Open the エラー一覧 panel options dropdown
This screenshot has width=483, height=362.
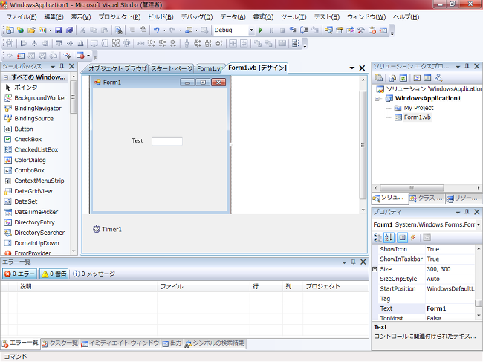344,262
